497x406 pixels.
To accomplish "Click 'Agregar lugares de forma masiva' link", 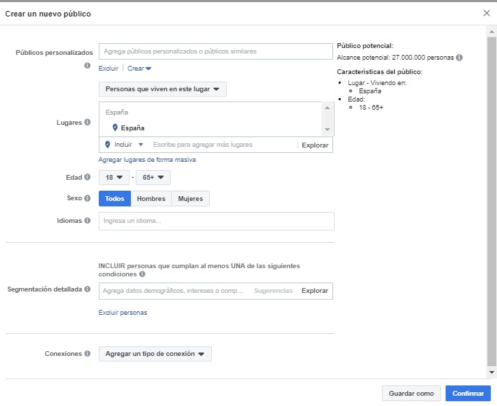I will pos(147,160).
